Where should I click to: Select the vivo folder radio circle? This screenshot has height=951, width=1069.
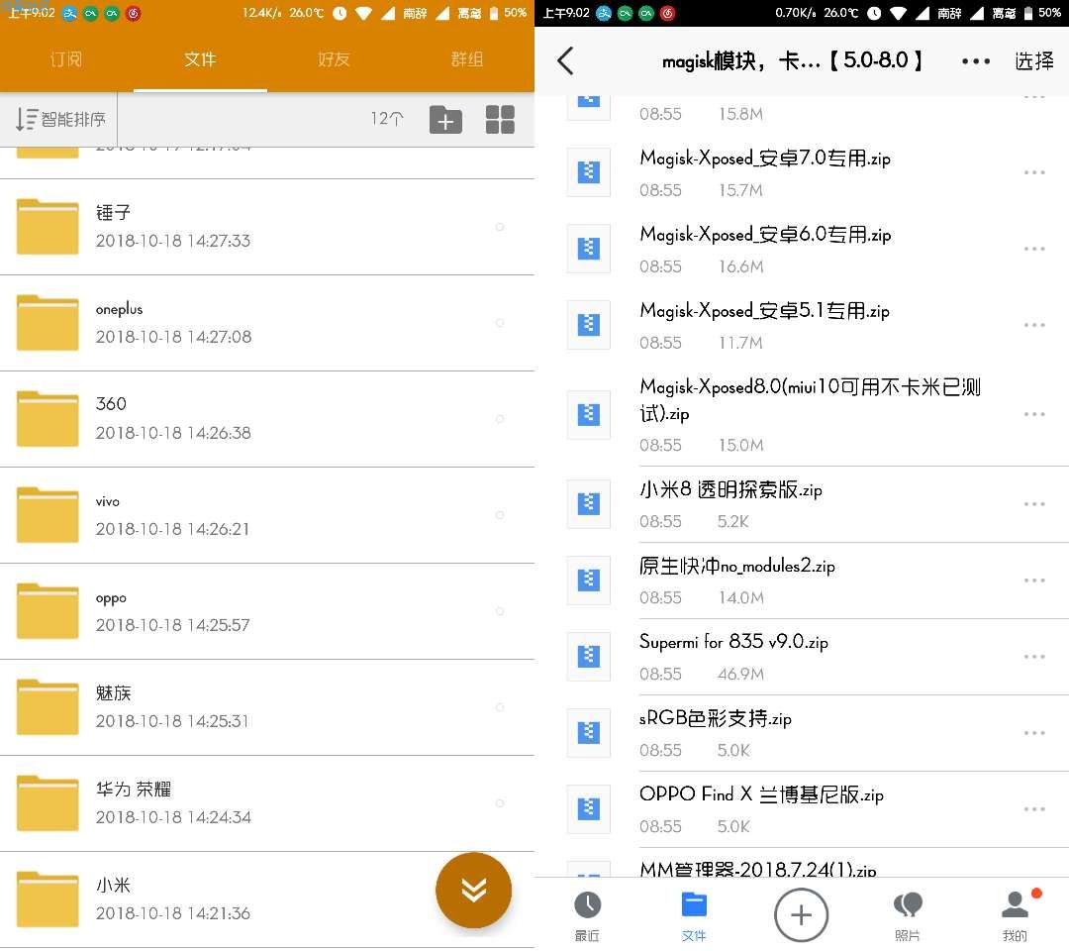click(500, 516)
